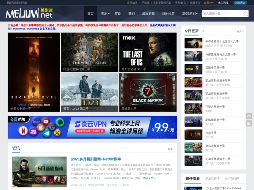Click the scroll-to-top arrow button

249,116
